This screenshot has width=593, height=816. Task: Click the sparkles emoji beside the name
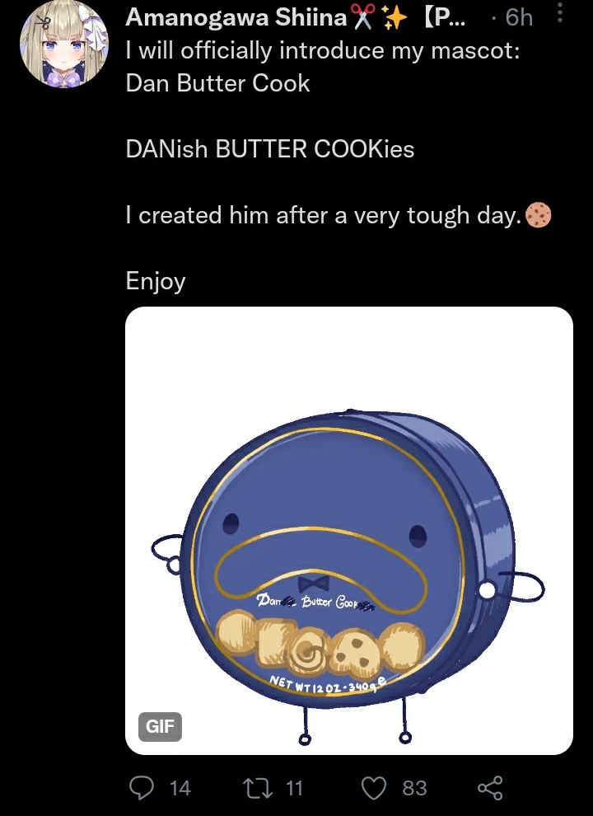395,17
